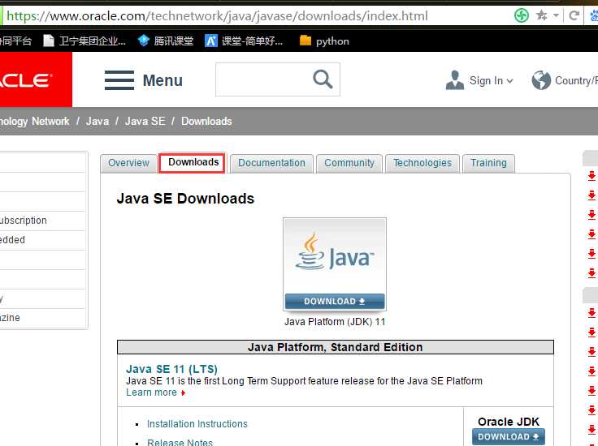Click the URL address field

255,16
